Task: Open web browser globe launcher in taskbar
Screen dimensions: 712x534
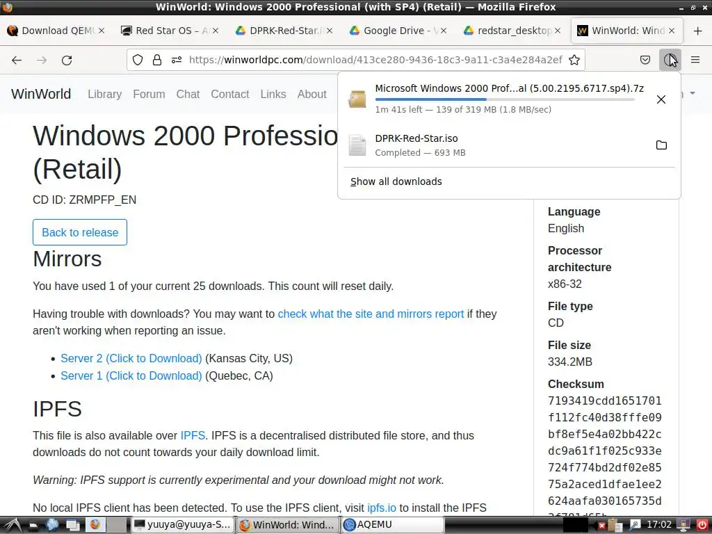Action: 52,525
